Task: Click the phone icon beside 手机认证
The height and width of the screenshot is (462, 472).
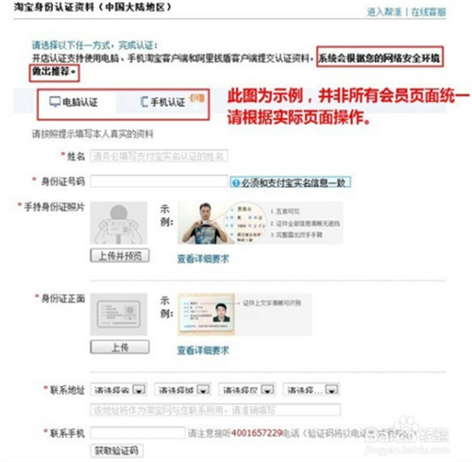Action: click(143, 102)
